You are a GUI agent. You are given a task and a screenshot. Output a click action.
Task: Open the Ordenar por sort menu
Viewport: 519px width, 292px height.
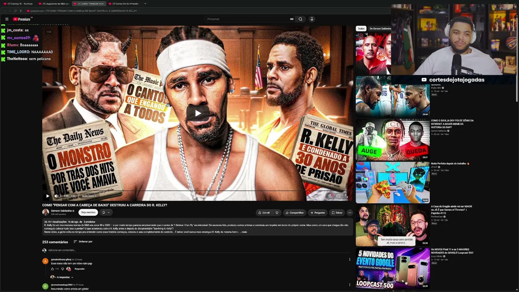click(83, 242)
